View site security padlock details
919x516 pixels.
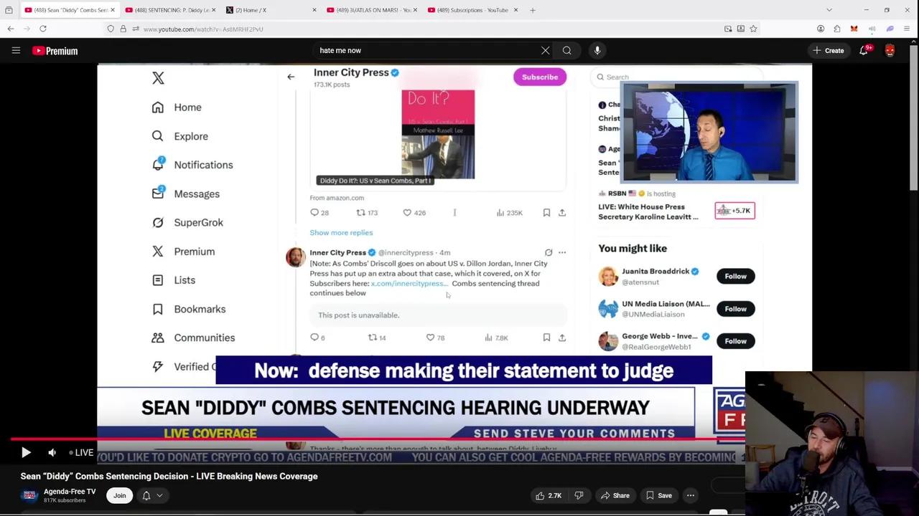(x=123, y=29)
